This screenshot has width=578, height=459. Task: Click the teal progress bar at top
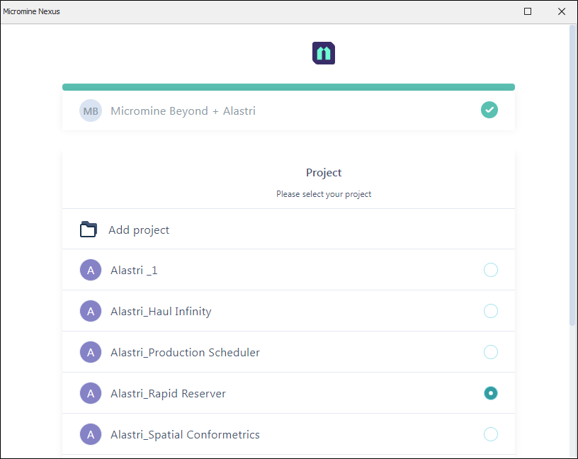pyautogui.click(x=288, y=87)
